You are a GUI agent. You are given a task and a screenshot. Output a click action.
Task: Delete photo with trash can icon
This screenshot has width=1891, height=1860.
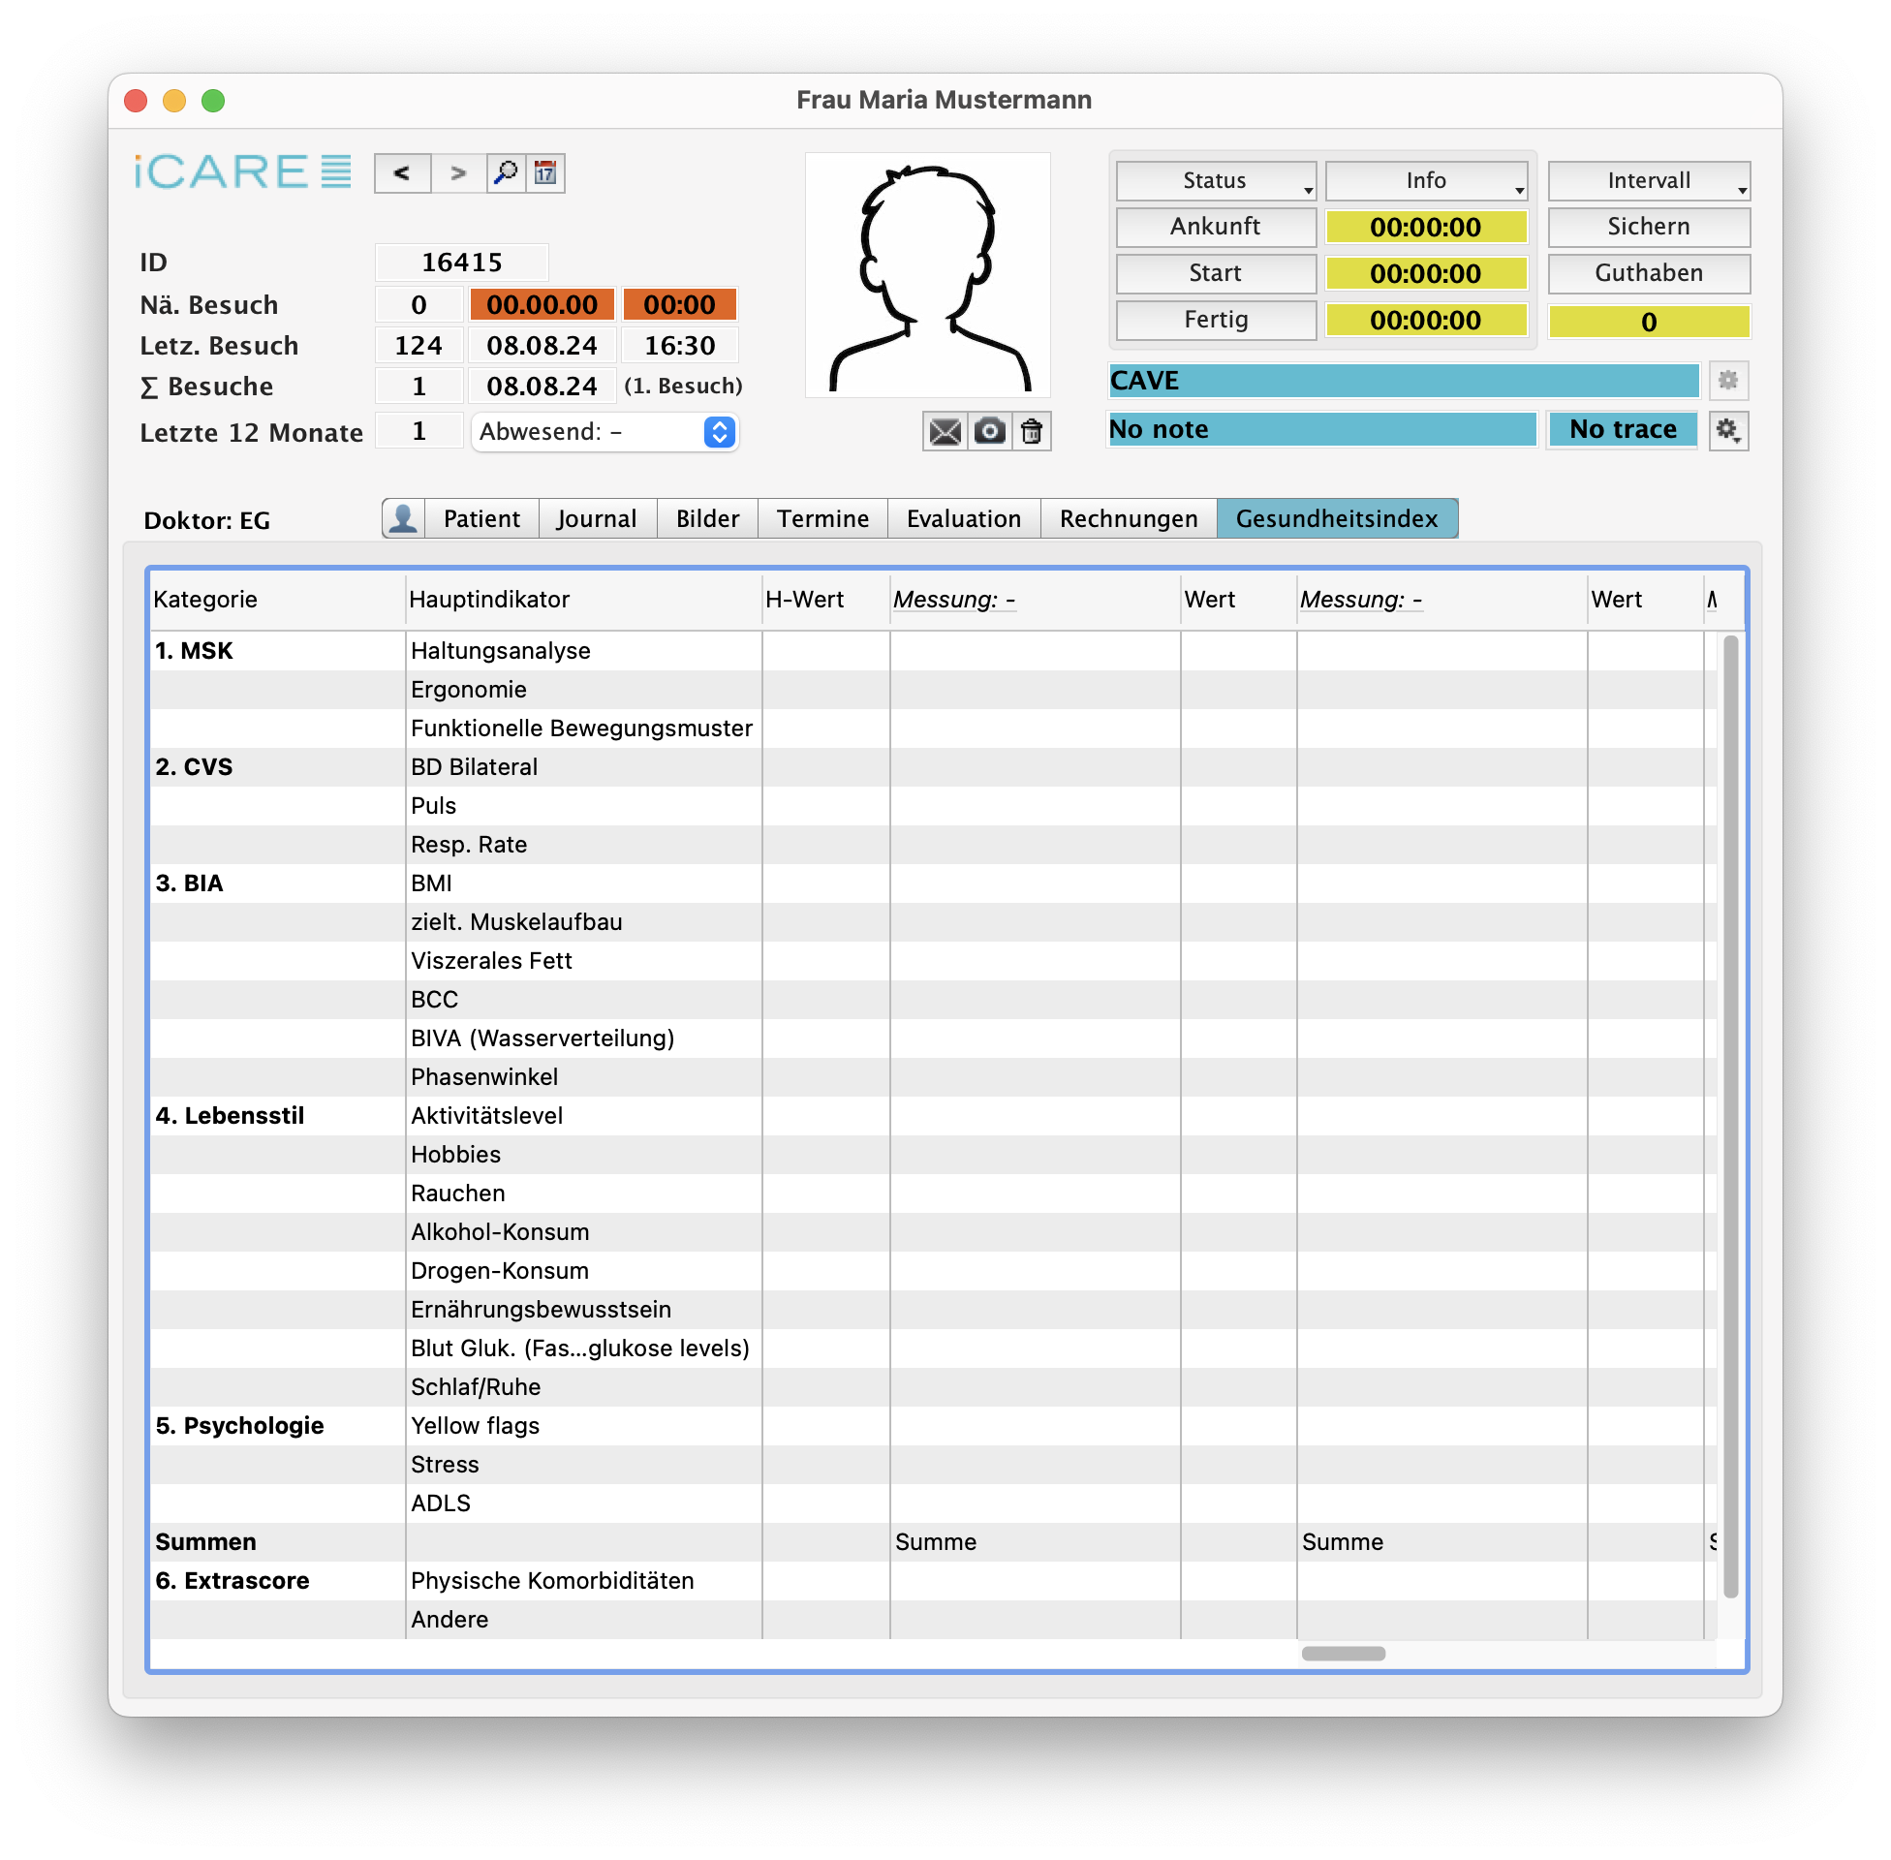(x=1032, y=431)
